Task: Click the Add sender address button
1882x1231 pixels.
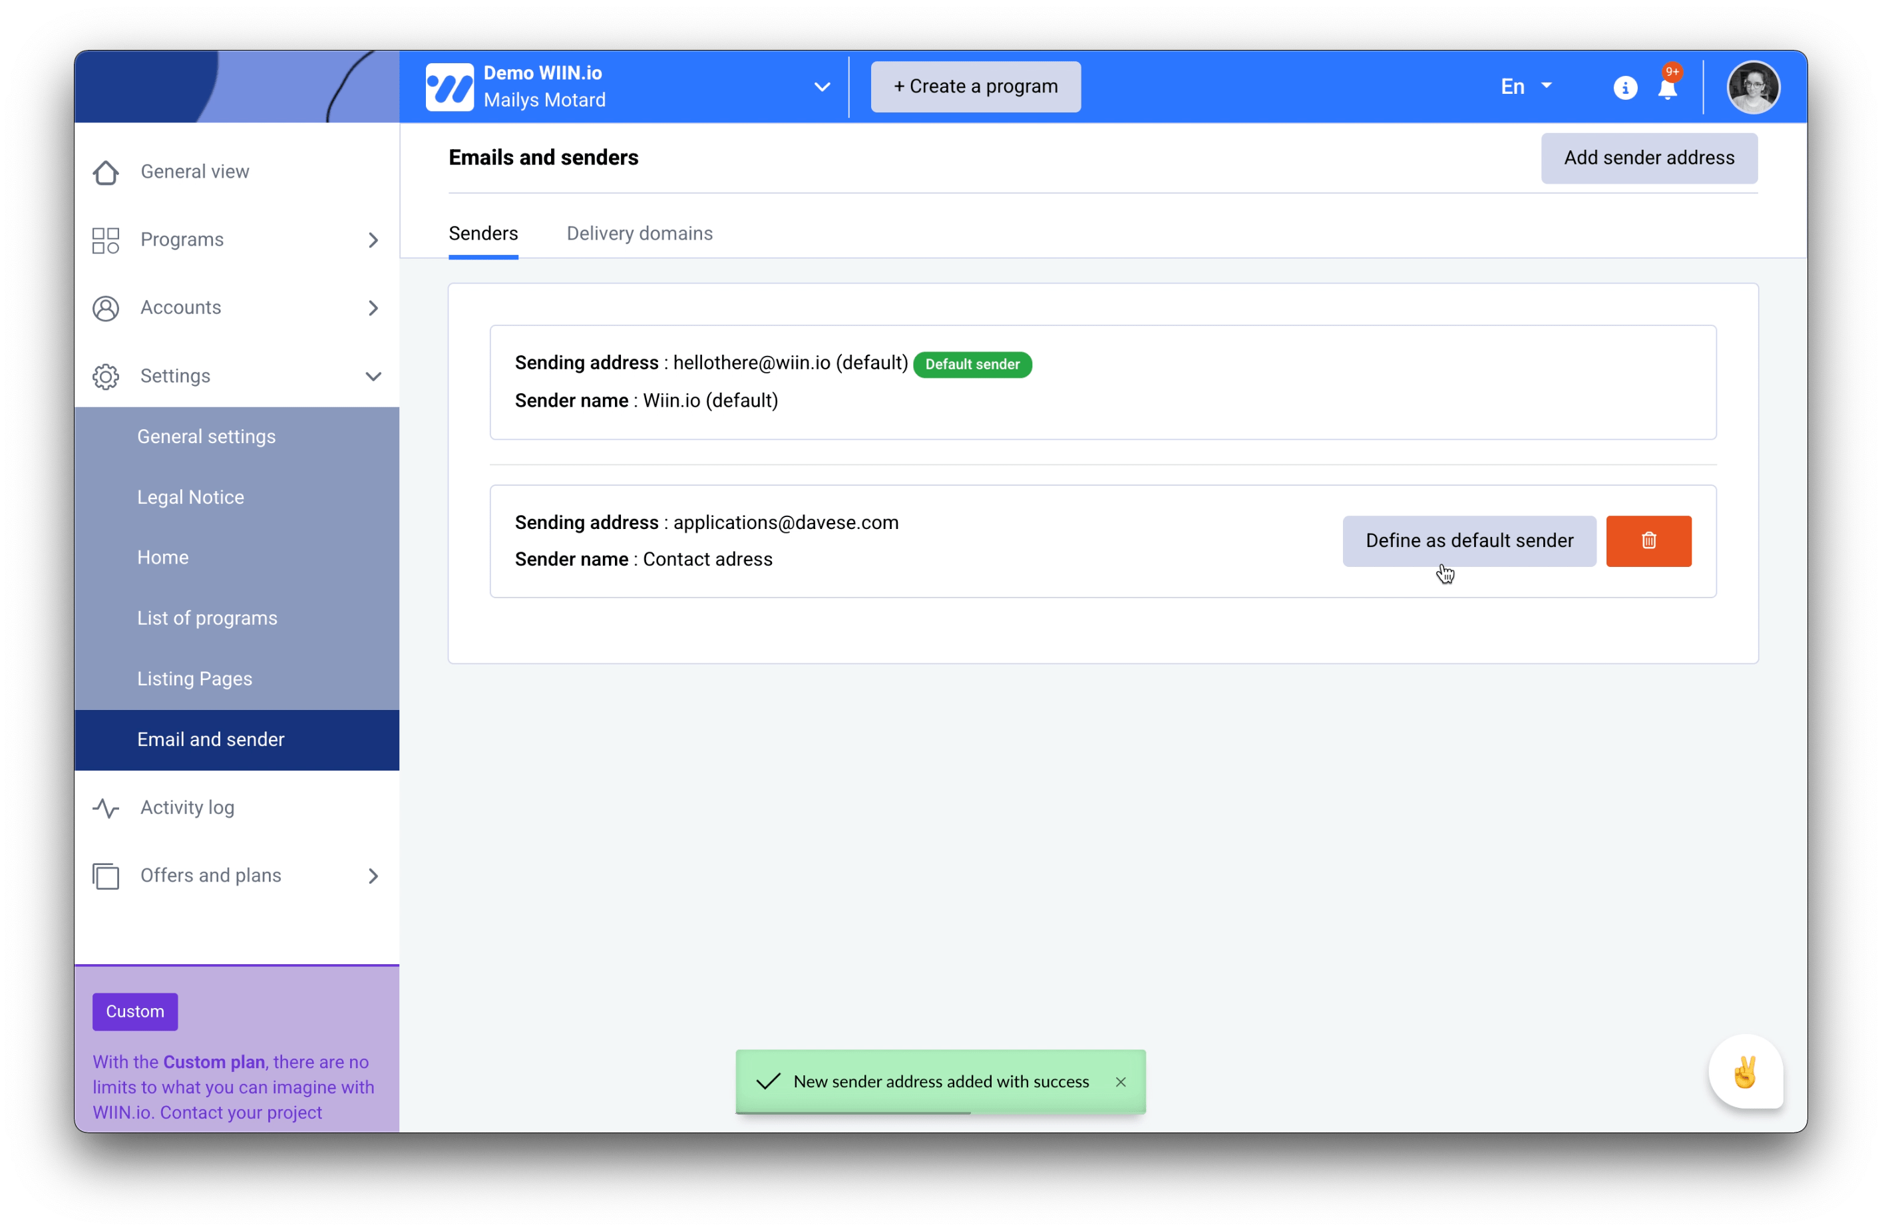Action: click(x=1648, y=158)
